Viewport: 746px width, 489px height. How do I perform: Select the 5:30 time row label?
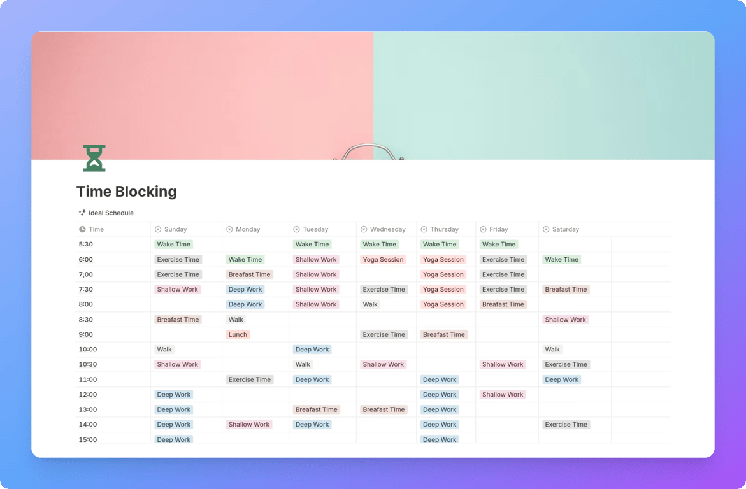pos(85,244)
